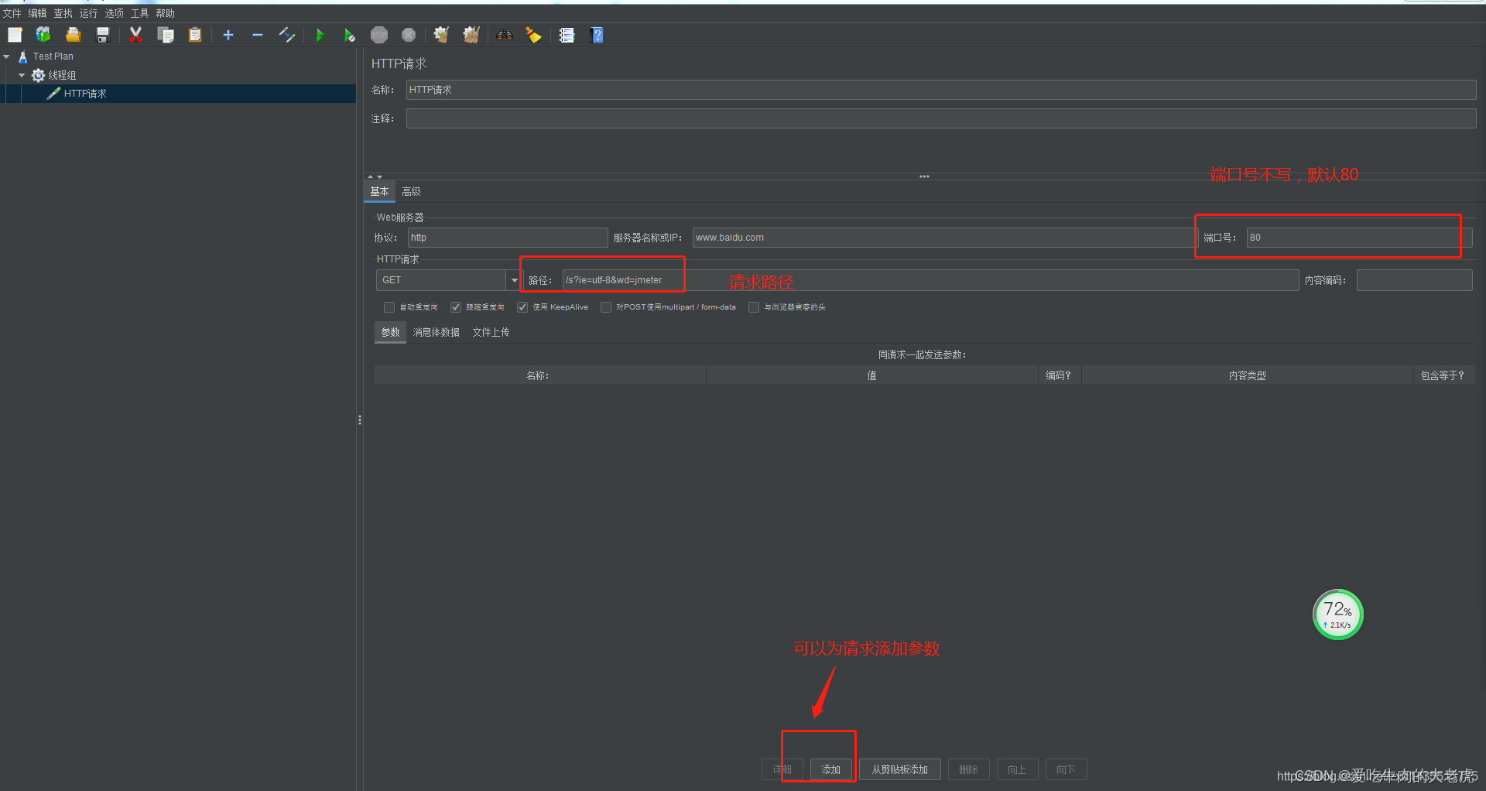The image size is (1486, 791).
Task: Open the 工具 menu
Action: click(x=140, y=13)
